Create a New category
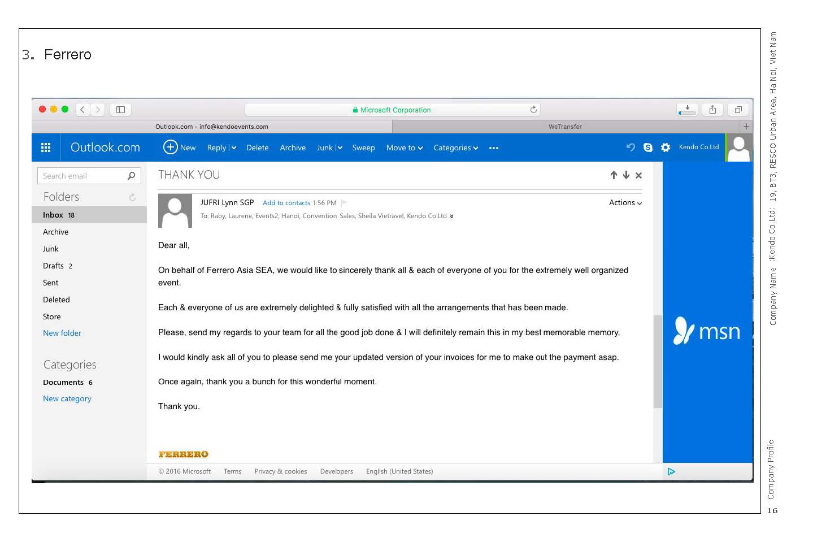The image size is (813, 542). 67,398
